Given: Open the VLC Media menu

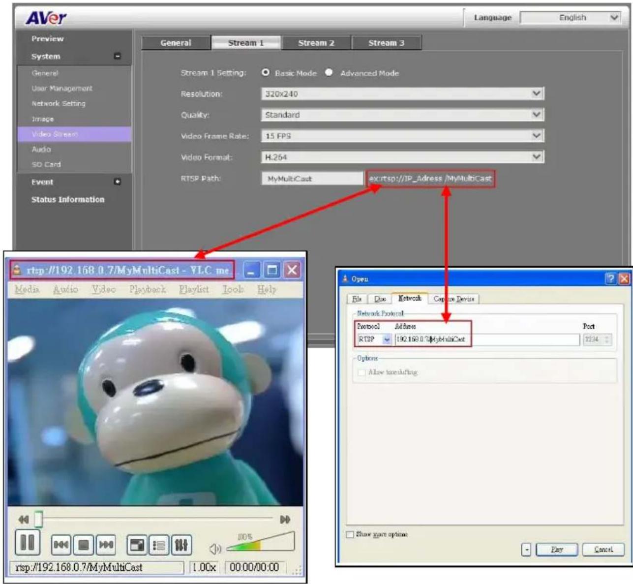Looking at the screenshot, I should coord(27,289).
